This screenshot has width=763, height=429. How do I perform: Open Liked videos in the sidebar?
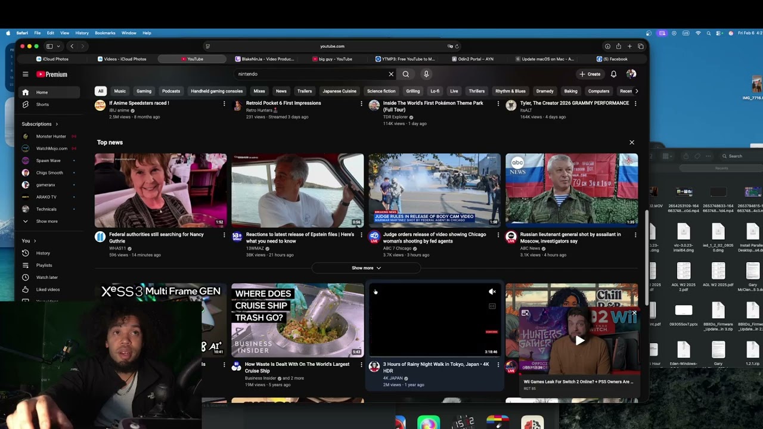point(48,290)
